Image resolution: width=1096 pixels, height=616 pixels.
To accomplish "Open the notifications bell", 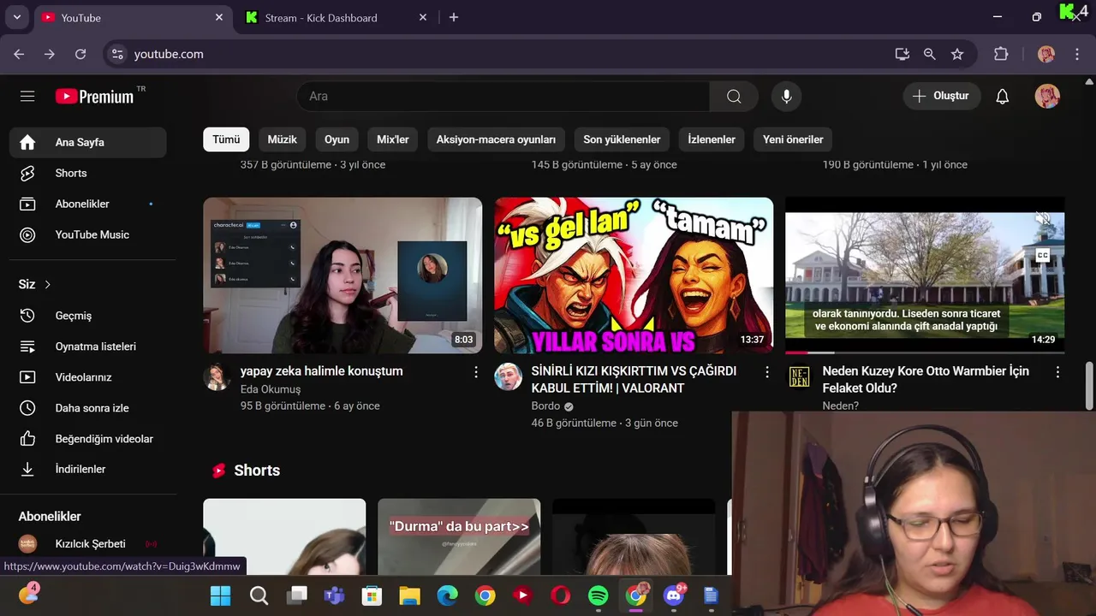I will [1002, 97].
